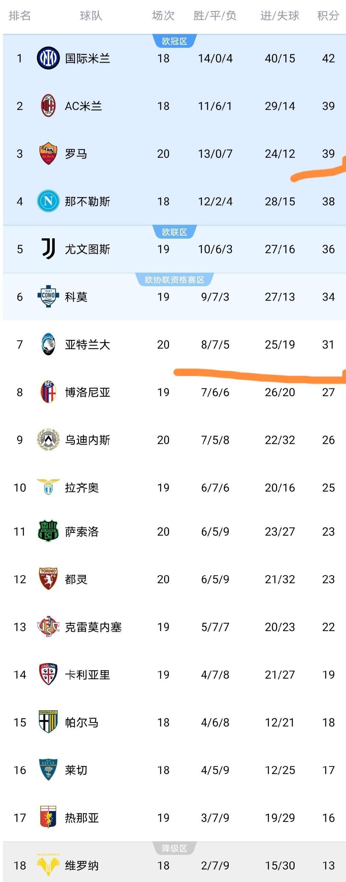Viewport: 346px width, 882px height.
Task: Click the Inter Milan club logo
Action: coord(48,58)
